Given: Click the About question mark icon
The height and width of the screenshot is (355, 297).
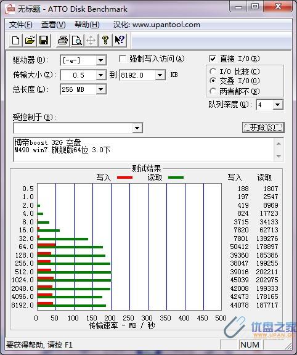Looking at the screenshot, I should pyautogui.click(x=105, y=41).
